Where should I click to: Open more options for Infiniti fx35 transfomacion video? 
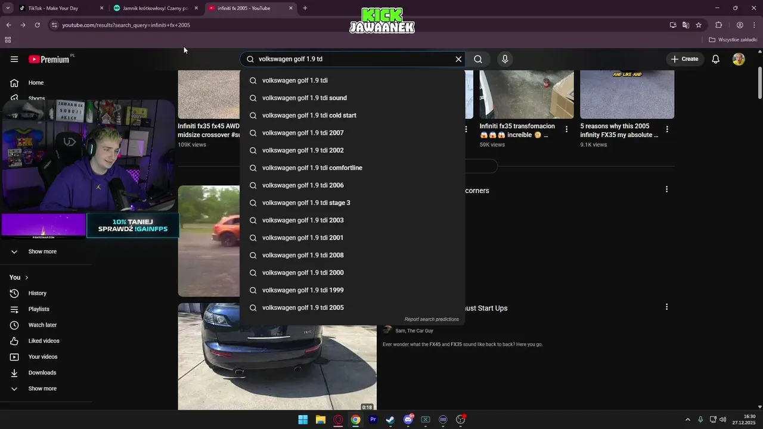[566, 129]
